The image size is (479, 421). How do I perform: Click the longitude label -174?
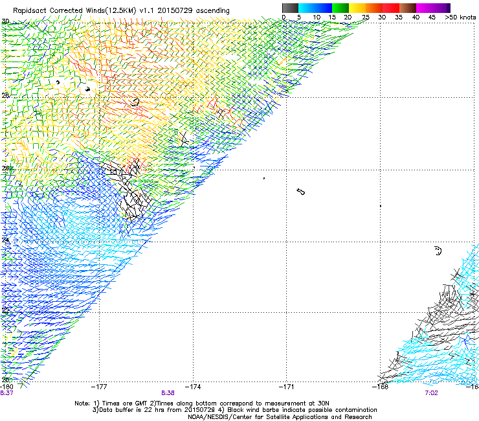click(x=193, y=387)
